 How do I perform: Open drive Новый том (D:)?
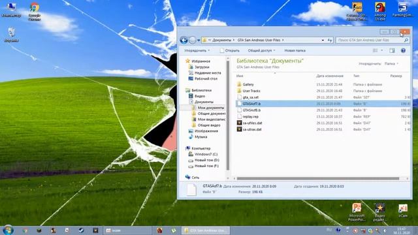point(206,160)
